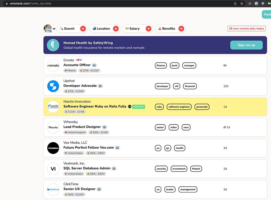This screenshot has height=200, width=271.
Task: Open the shield extension icon in toolbar
Action: [263, 4]
